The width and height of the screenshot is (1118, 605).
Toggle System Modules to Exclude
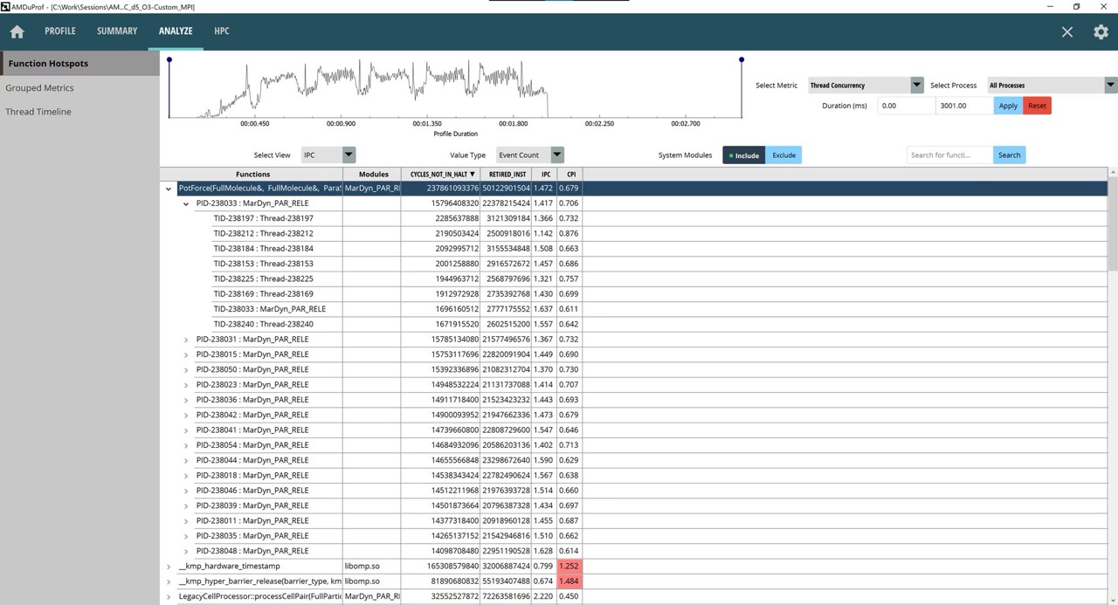coord(783,155)
